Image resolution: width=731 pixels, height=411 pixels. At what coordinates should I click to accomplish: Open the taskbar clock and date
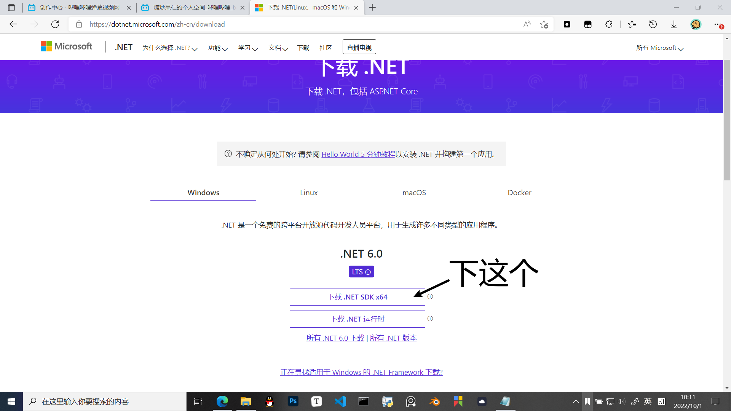tap(688, 401)
